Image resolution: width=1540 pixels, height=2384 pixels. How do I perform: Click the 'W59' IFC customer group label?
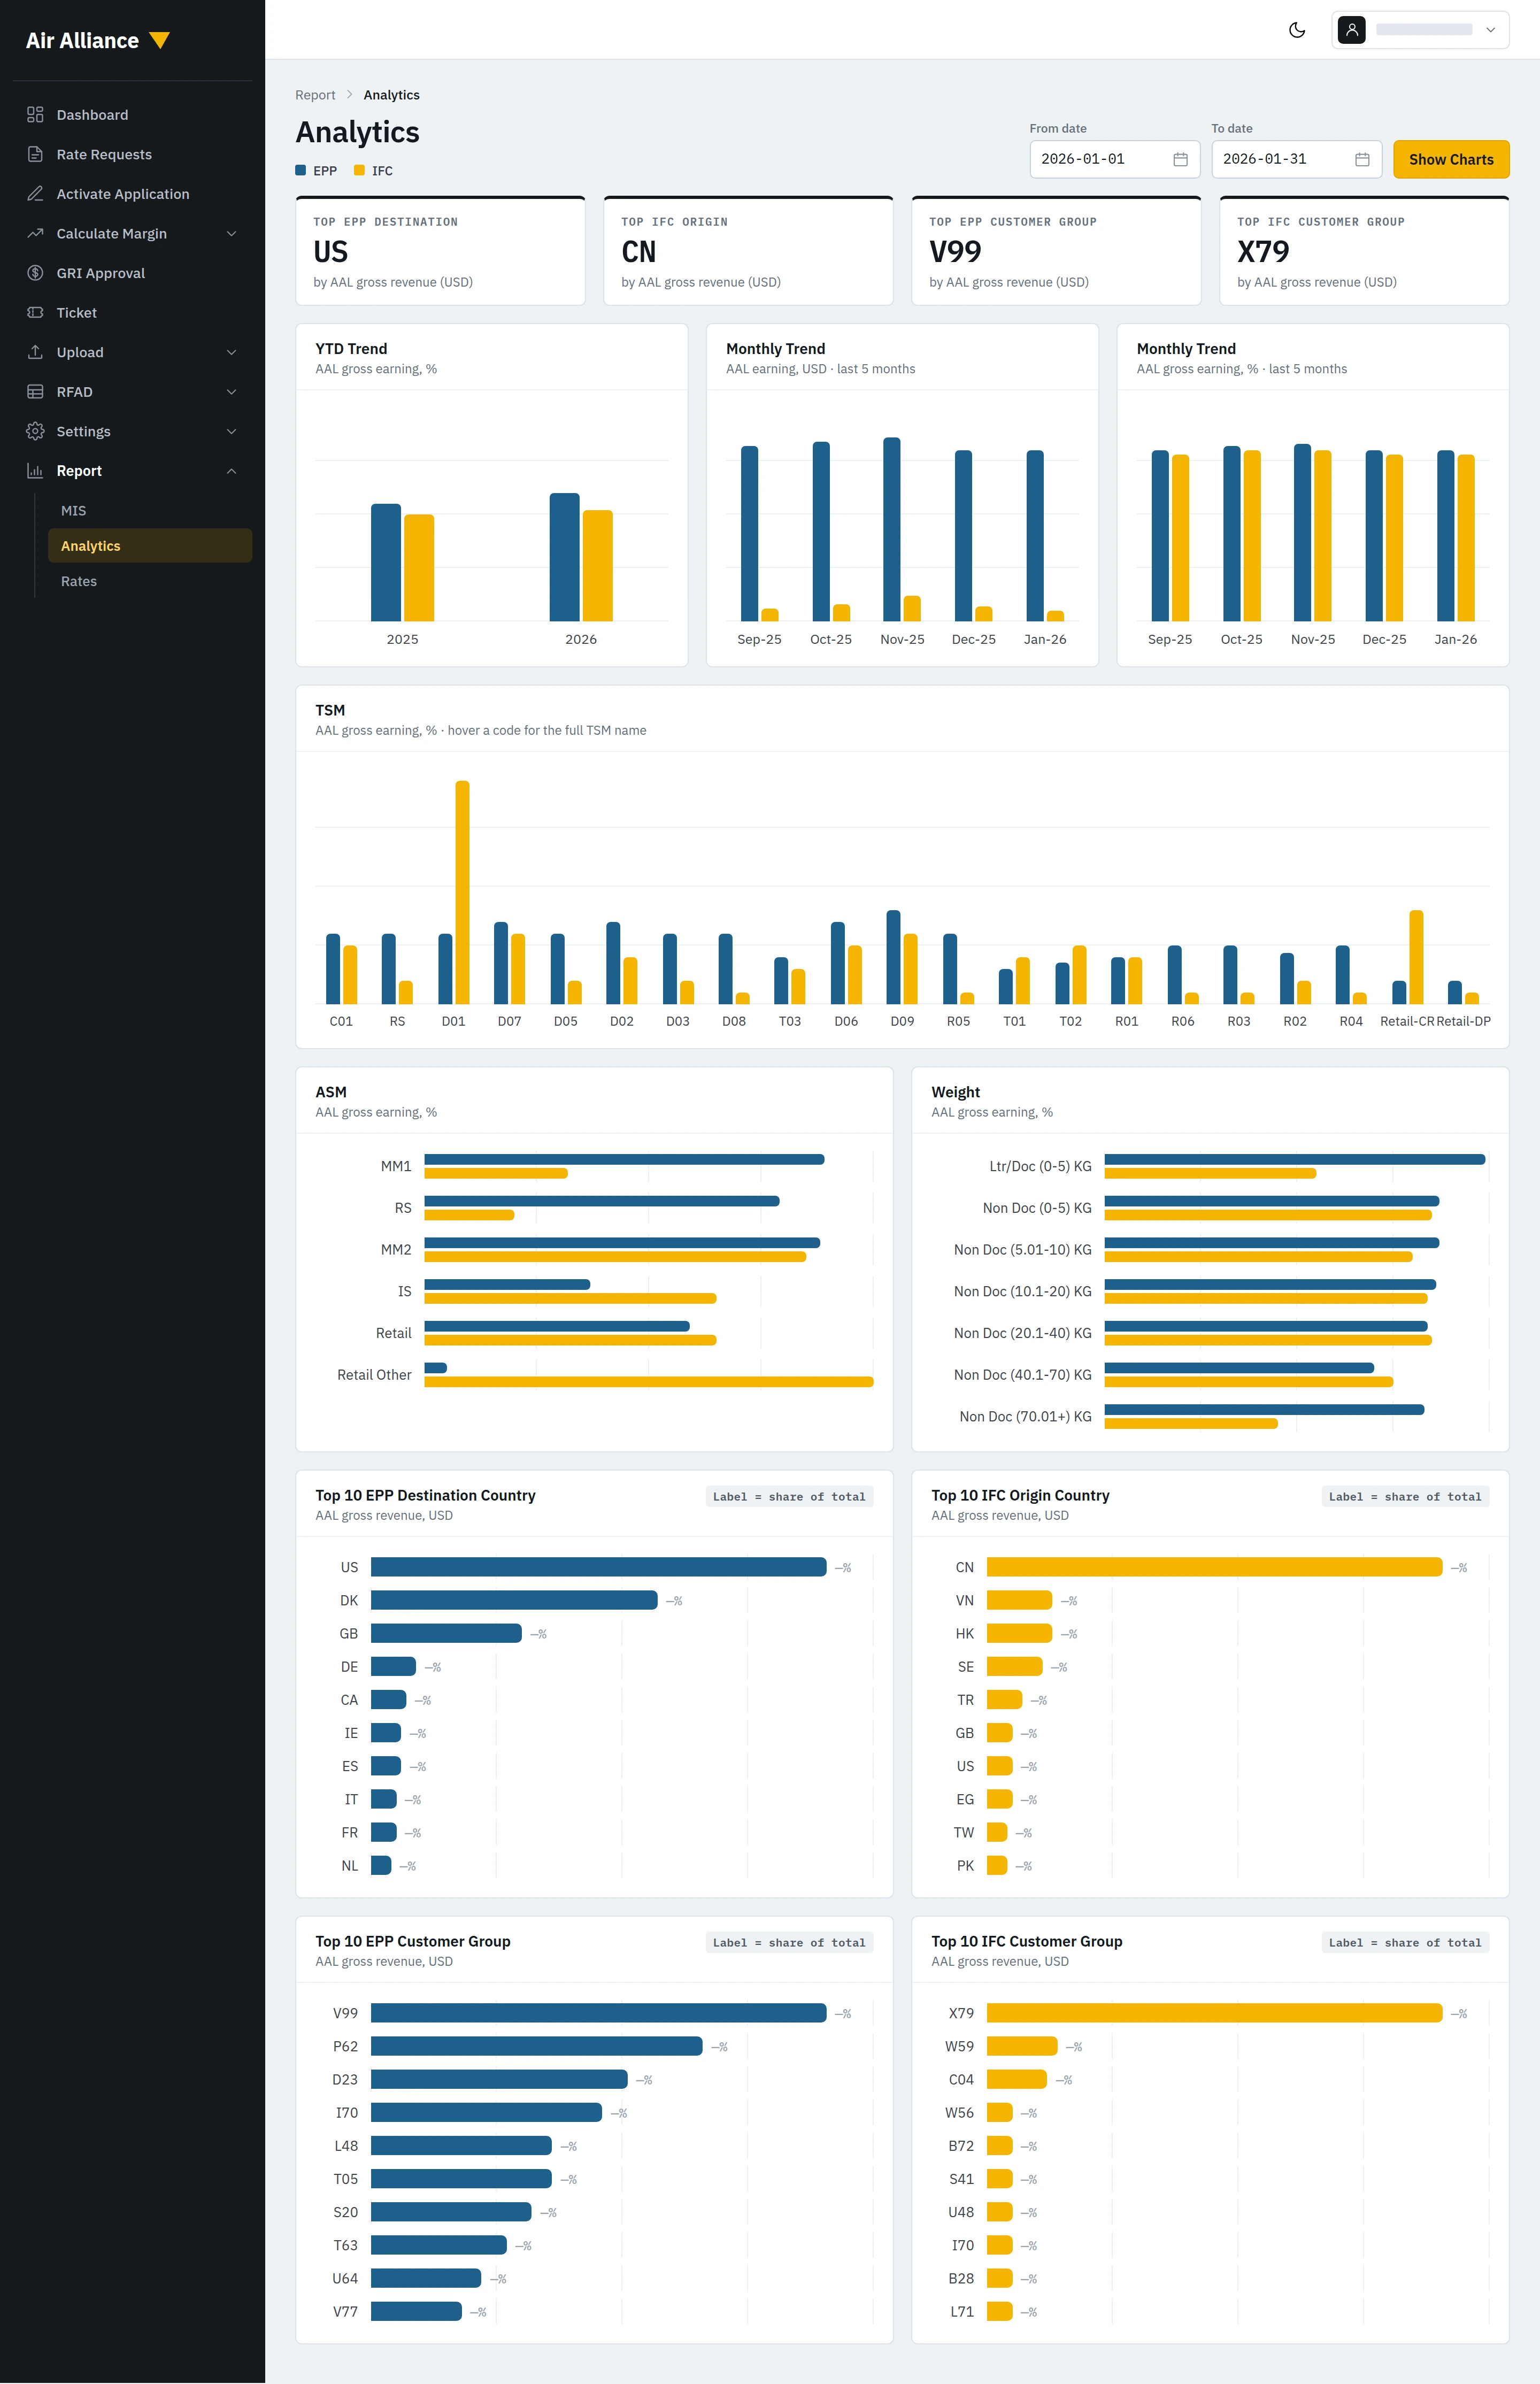959,2047
